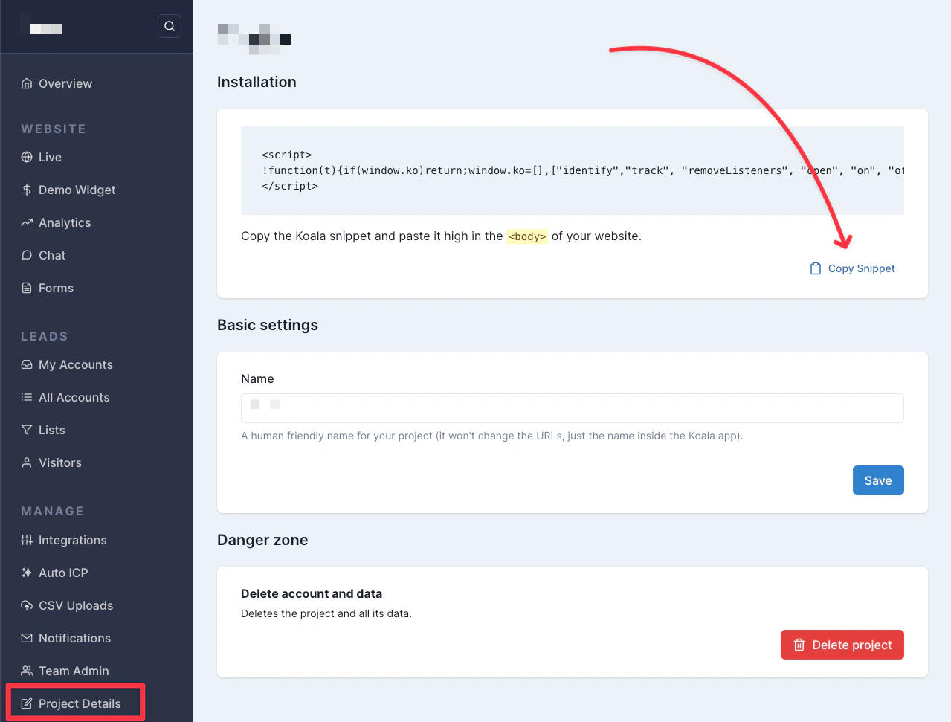
Task: Click the trash icon on Delete project
Action: [x=799, y=645]
